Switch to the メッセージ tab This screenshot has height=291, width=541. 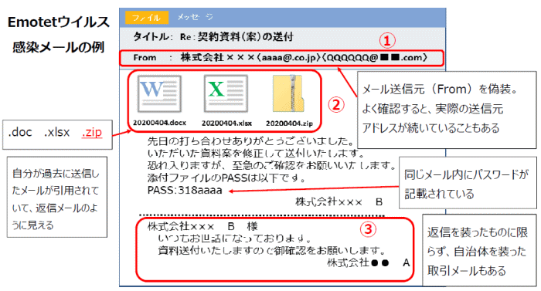(x=196, y=16)
